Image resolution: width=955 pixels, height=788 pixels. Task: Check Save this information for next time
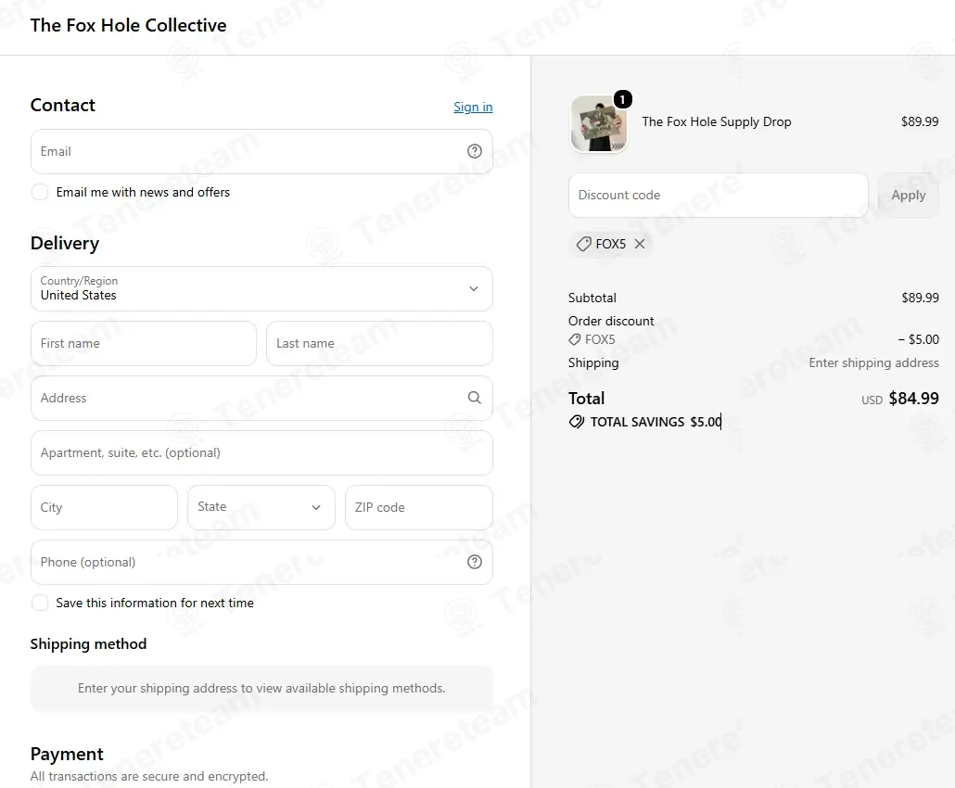coord(40,603)
